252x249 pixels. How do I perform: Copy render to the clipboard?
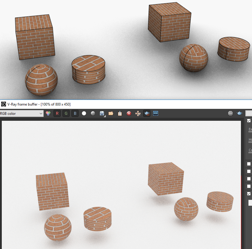tap(120, 113)
